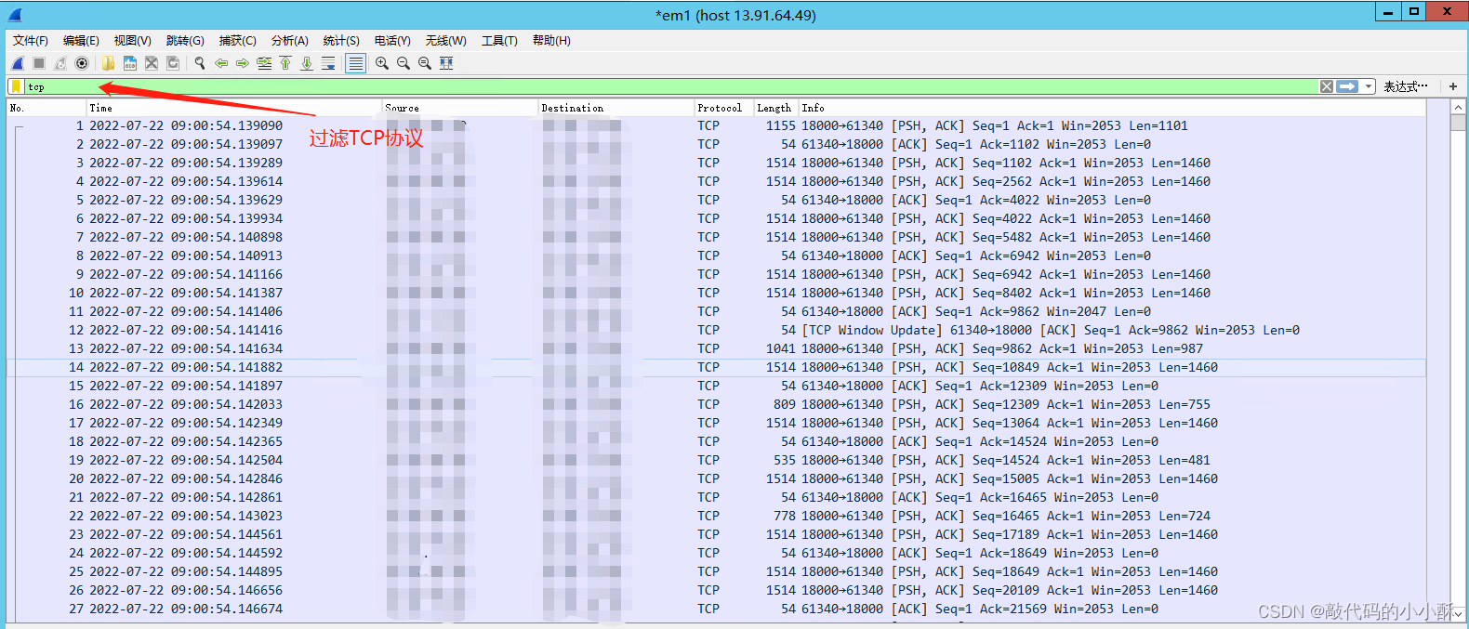Select packet 16 with Len=755
Image resolution: width=1469 pixels, height=629 pixels.
coord(716,404)
